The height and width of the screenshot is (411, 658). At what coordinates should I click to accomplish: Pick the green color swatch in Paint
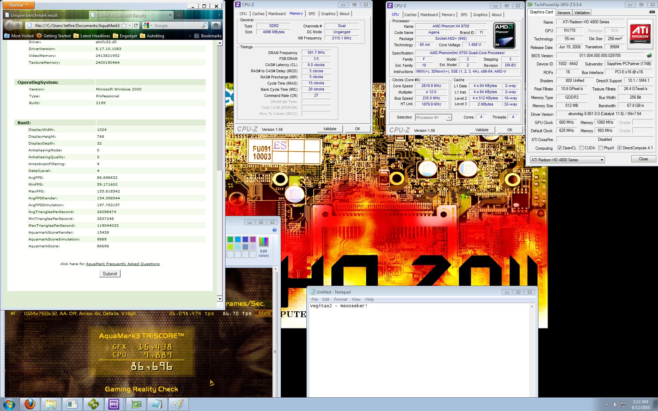230,239
